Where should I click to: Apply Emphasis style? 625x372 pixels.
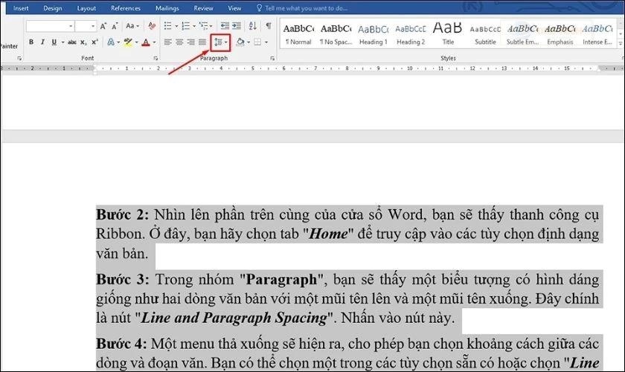[x=560, y=34]
